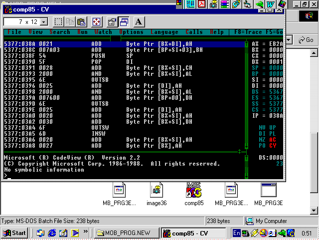This screenshot has width=319, height=240.
Task: Click the Go button in background window
Action: coord(306,40)
